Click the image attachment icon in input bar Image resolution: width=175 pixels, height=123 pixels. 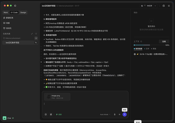51,114
